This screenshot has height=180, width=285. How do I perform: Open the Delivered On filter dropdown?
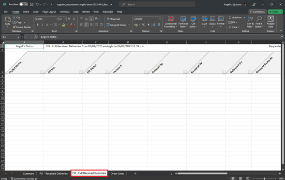tap(250, 72)
